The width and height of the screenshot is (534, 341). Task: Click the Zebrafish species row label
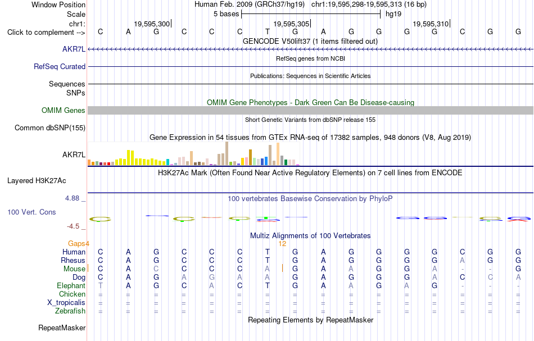point(70,311)
